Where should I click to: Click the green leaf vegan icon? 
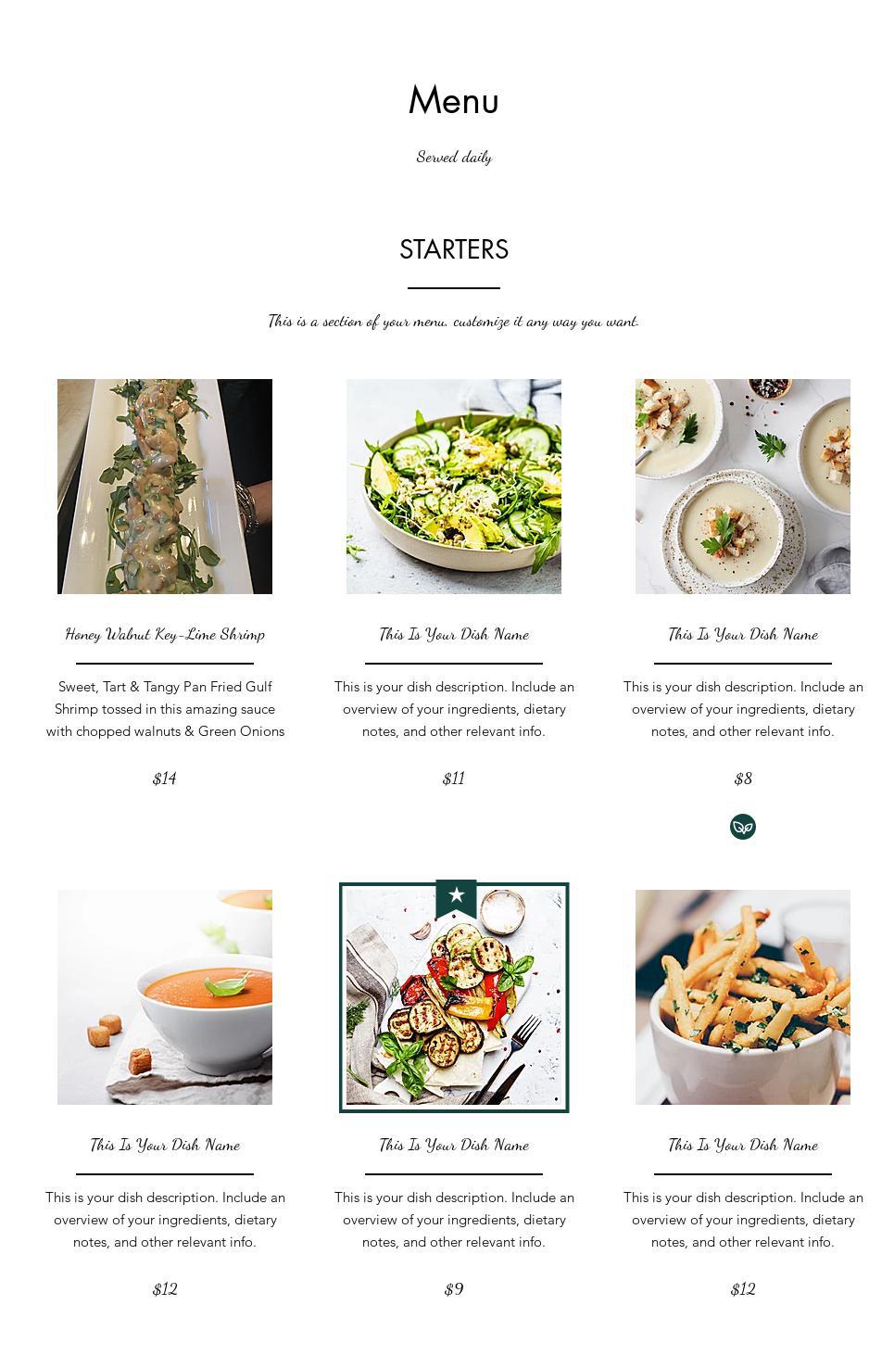(x=742, y=827)
